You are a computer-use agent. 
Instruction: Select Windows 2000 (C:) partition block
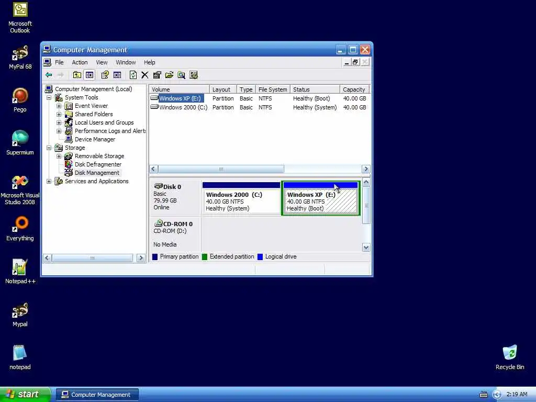click(241, 198)
